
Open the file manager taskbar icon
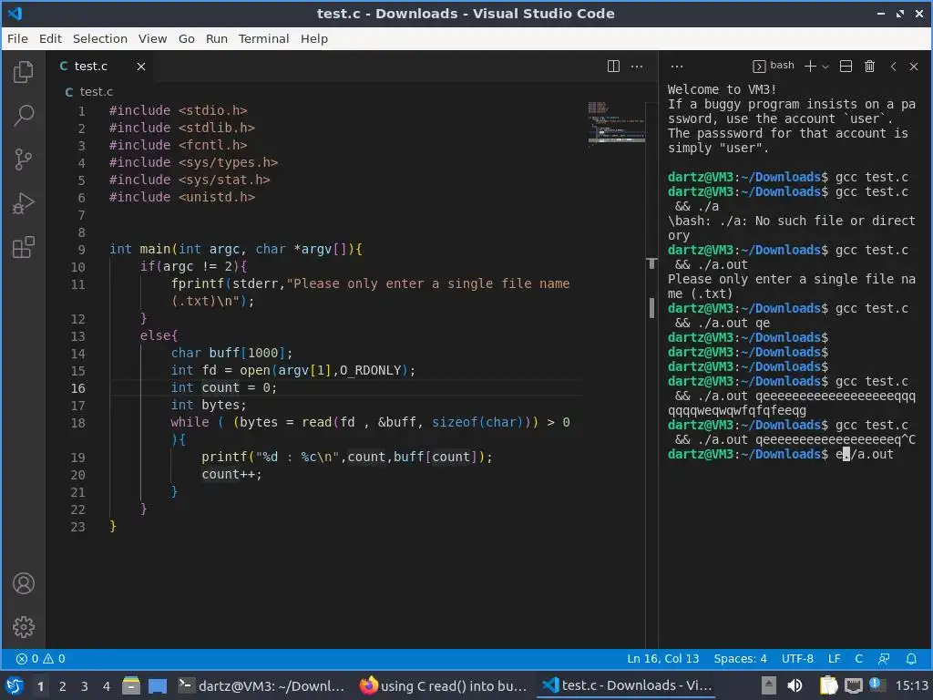pos(131,685)
